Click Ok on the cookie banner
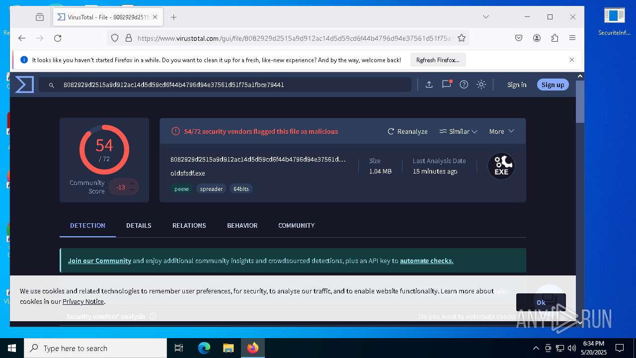Viewport: 636px width, 358px height. click(541, 302)
